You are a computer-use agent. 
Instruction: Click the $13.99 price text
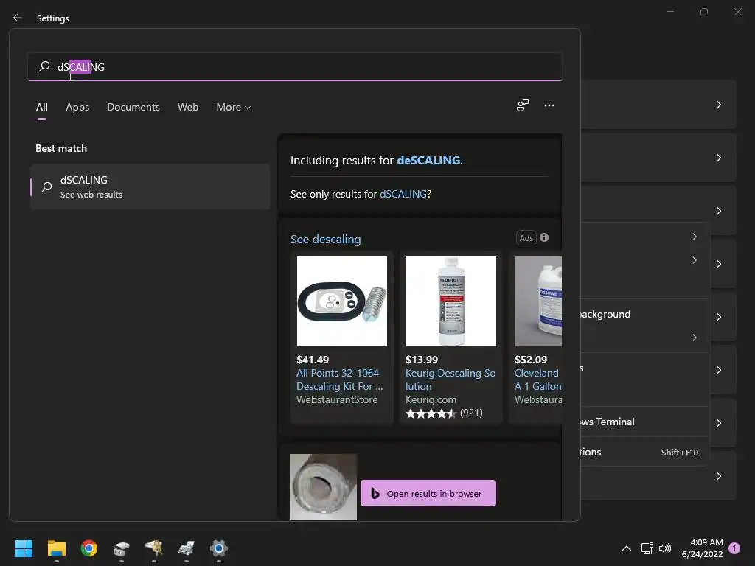pos(422,360)
